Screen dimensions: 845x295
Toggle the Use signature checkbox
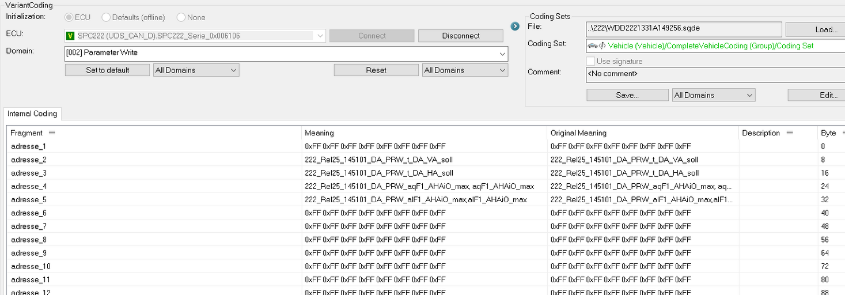tap(590, 61)
